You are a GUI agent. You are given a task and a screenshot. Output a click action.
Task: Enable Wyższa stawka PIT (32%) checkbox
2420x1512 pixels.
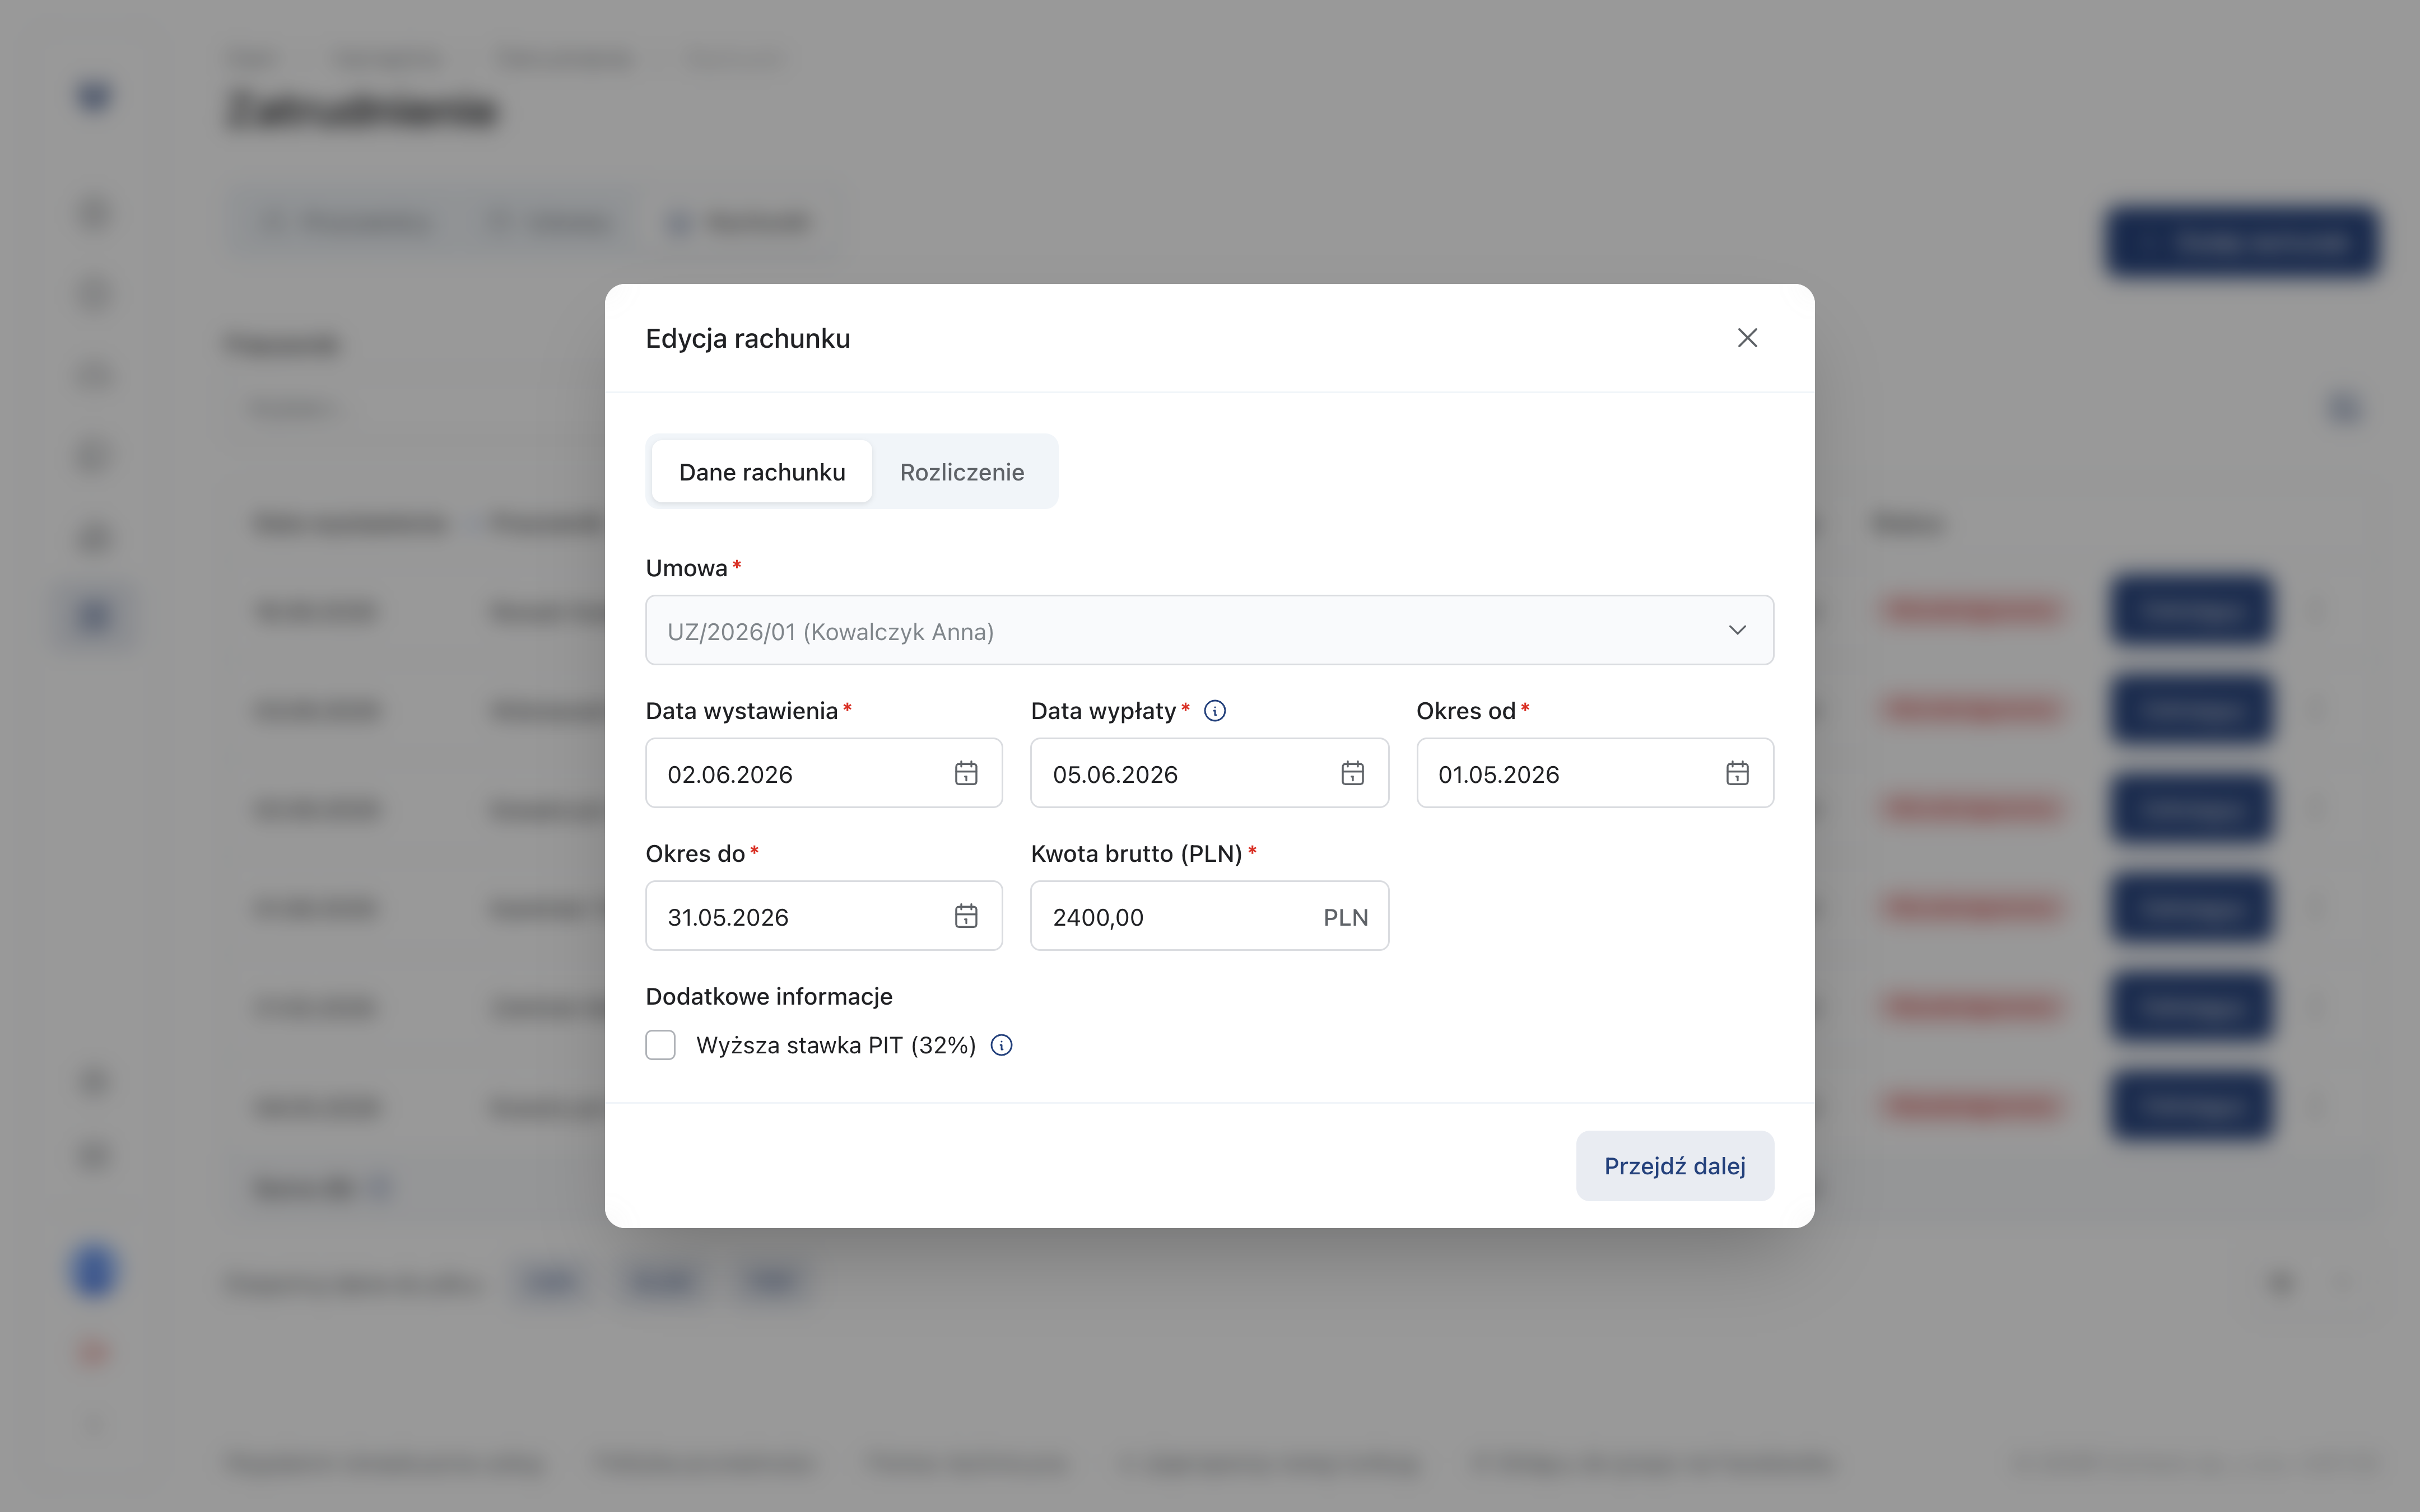coord(660,1045)
